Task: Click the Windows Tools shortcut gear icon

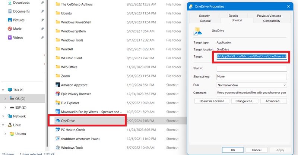Action: (58, 148)
